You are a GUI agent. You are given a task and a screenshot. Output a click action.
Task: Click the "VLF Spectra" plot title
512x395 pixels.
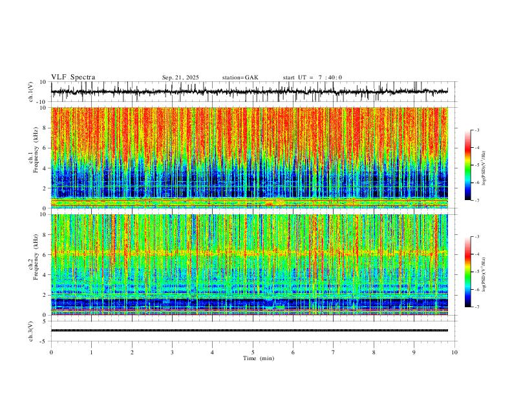click(73, 77)
